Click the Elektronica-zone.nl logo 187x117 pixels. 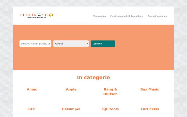point(37,16)
